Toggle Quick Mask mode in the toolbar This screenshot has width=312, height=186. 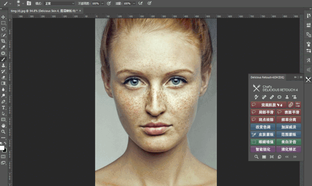[3, 157]
